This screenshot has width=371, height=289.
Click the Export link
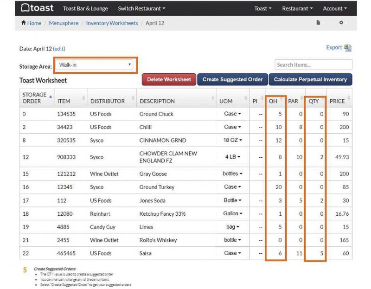pyautogui.click(x=334, y=47)
